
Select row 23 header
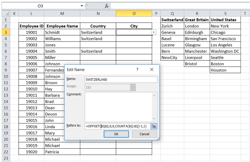[x=6, y=158]
